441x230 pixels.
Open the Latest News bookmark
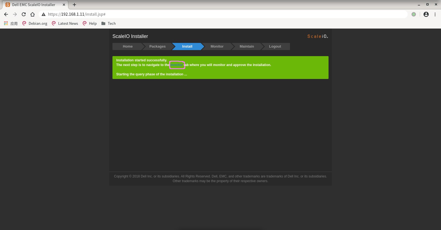(x=65, y=23)
